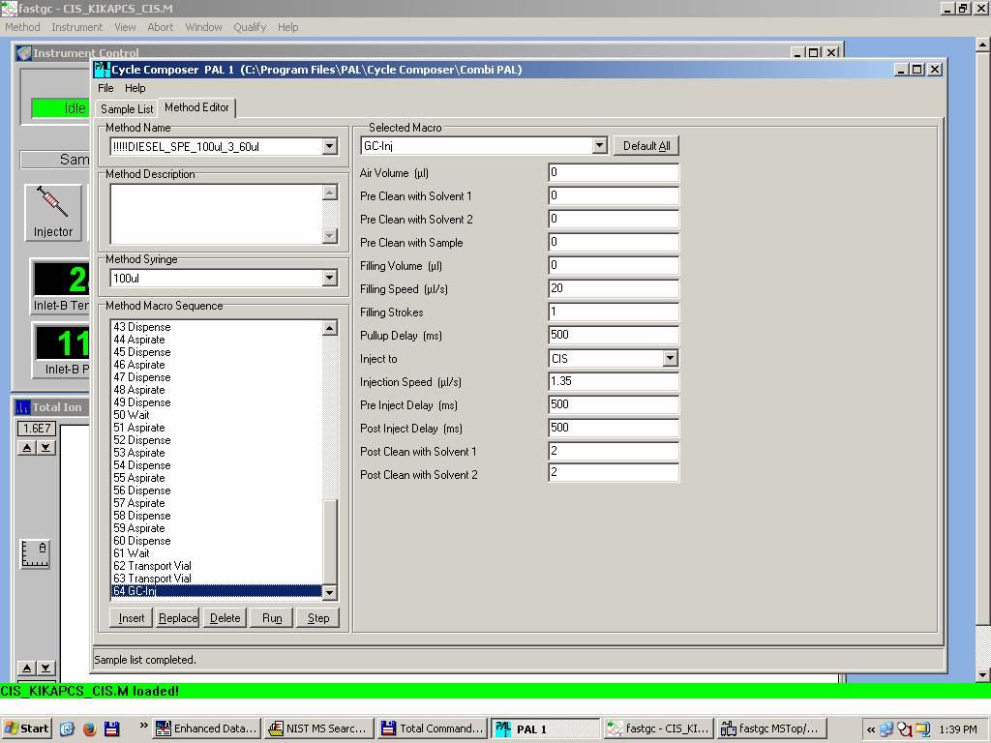Click macro sequence scrollbar up arrow
The image size is (991, 743).
(x=330, y=328)
